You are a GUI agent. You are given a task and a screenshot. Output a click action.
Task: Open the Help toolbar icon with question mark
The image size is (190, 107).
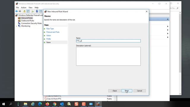(37, 11)
